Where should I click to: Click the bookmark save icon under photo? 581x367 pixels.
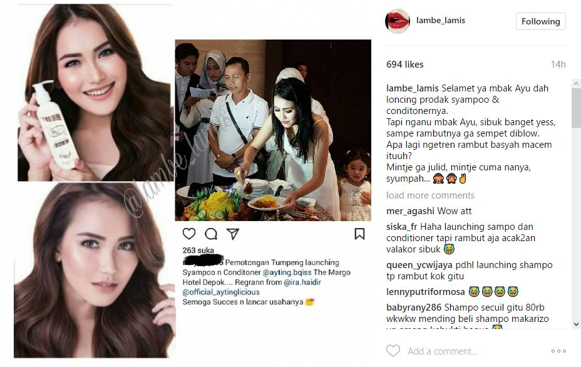click(x=359, y=234)
